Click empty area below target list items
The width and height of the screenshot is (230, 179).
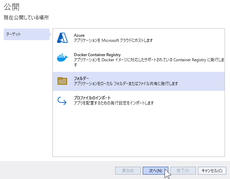(139, 132)
